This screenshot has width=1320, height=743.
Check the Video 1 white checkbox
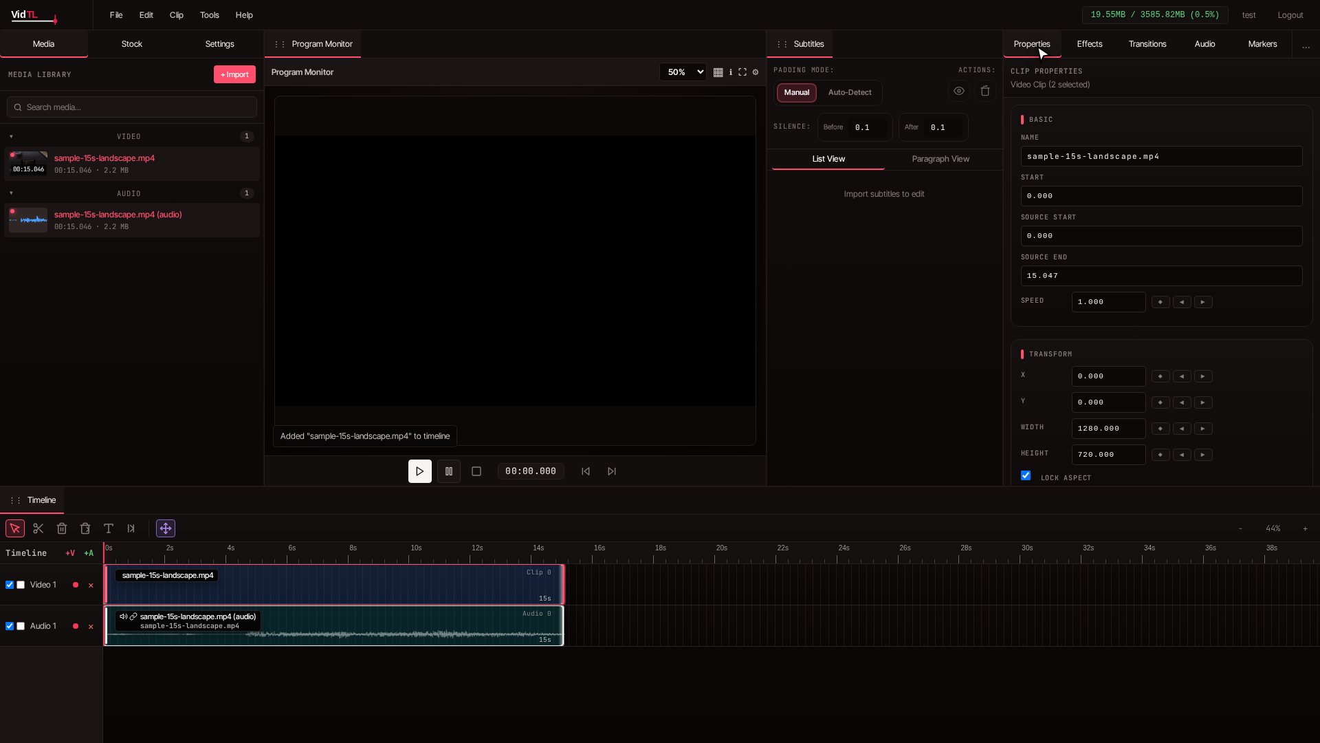click(21, 585)
